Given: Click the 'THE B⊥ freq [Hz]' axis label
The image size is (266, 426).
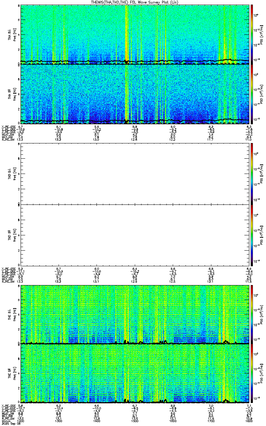Looking at the screenshot, I should click(12, 315).
